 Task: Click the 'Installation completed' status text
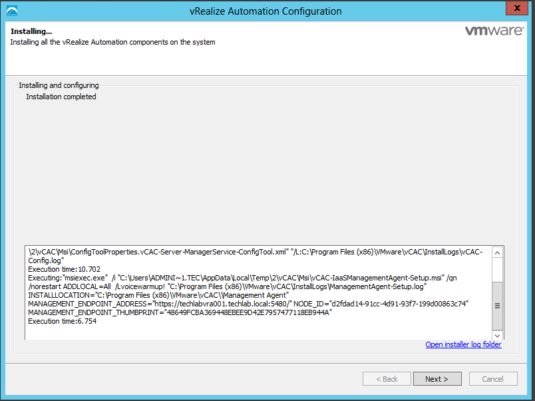click(x=61, y=97)
